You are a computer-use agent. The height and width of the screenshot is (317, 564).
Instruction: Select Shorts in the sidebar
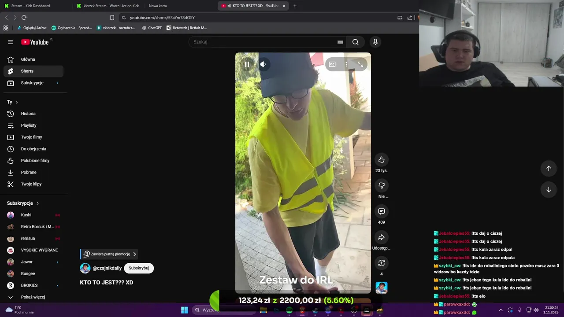point(33,71)
